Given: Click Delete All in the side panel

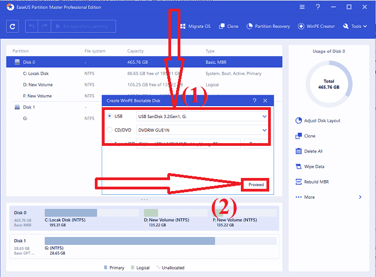Looking at the screenshot, I should click(x=313, y=151).
